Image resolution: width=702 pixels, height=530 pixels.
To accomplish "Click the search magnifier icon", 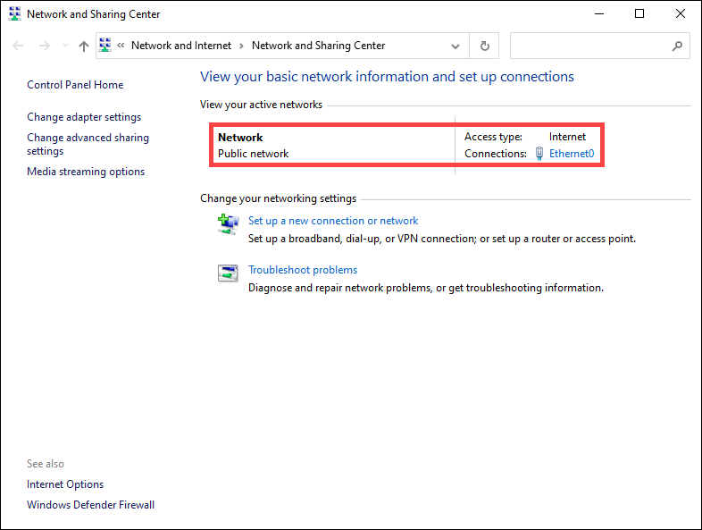I will tap(677, 46).
